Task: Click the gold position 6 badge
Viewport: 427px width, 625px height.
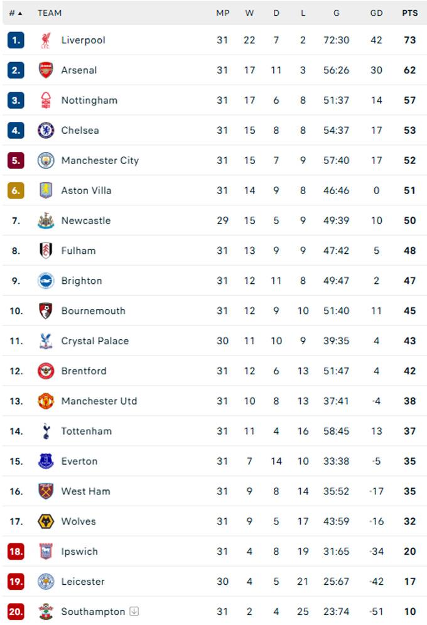Action: (x=16, y=190)
